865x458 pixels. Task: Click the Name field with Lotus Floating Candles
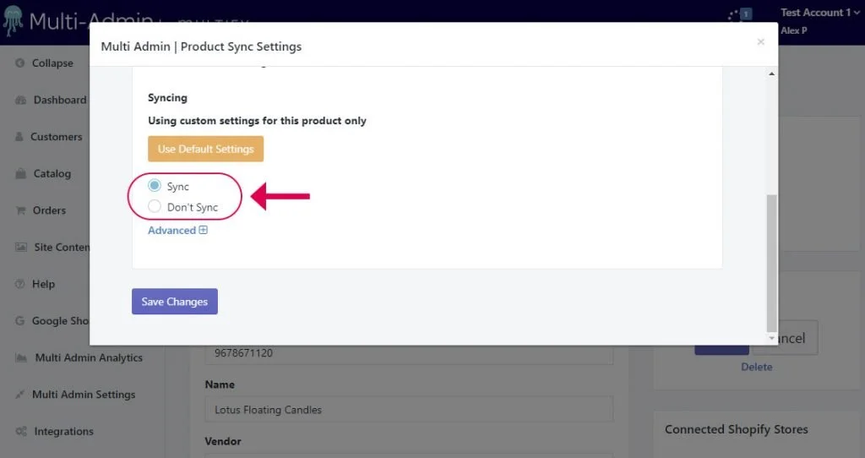pos(409,410)
